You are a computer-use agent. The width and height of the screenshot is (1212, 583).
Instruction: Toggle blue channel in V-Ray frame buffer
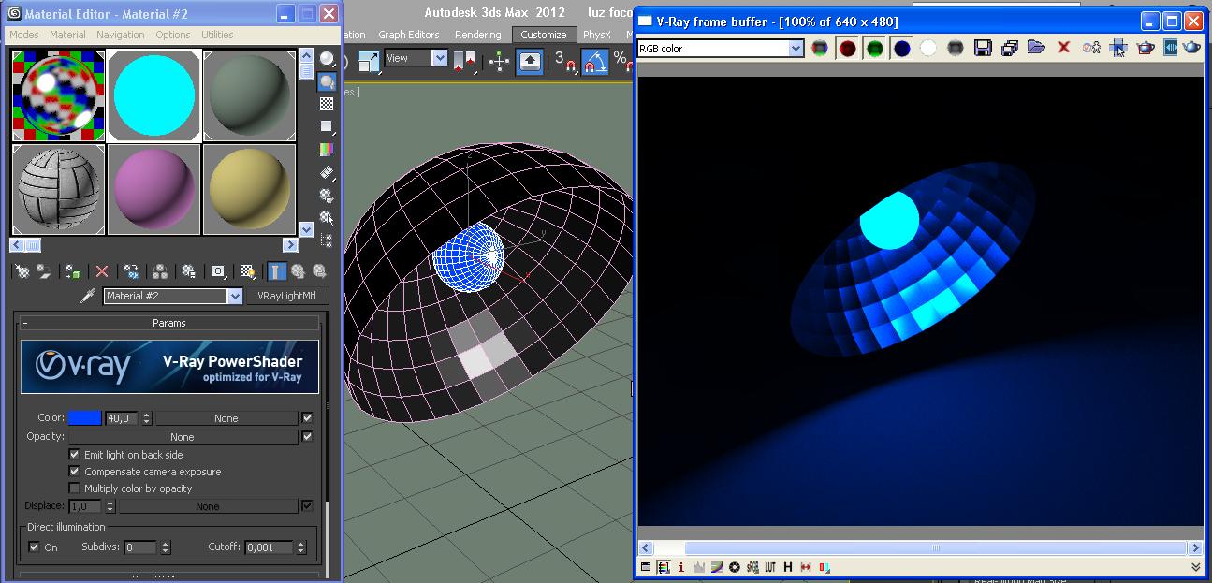pyautogui.click(x=901, y=48)
